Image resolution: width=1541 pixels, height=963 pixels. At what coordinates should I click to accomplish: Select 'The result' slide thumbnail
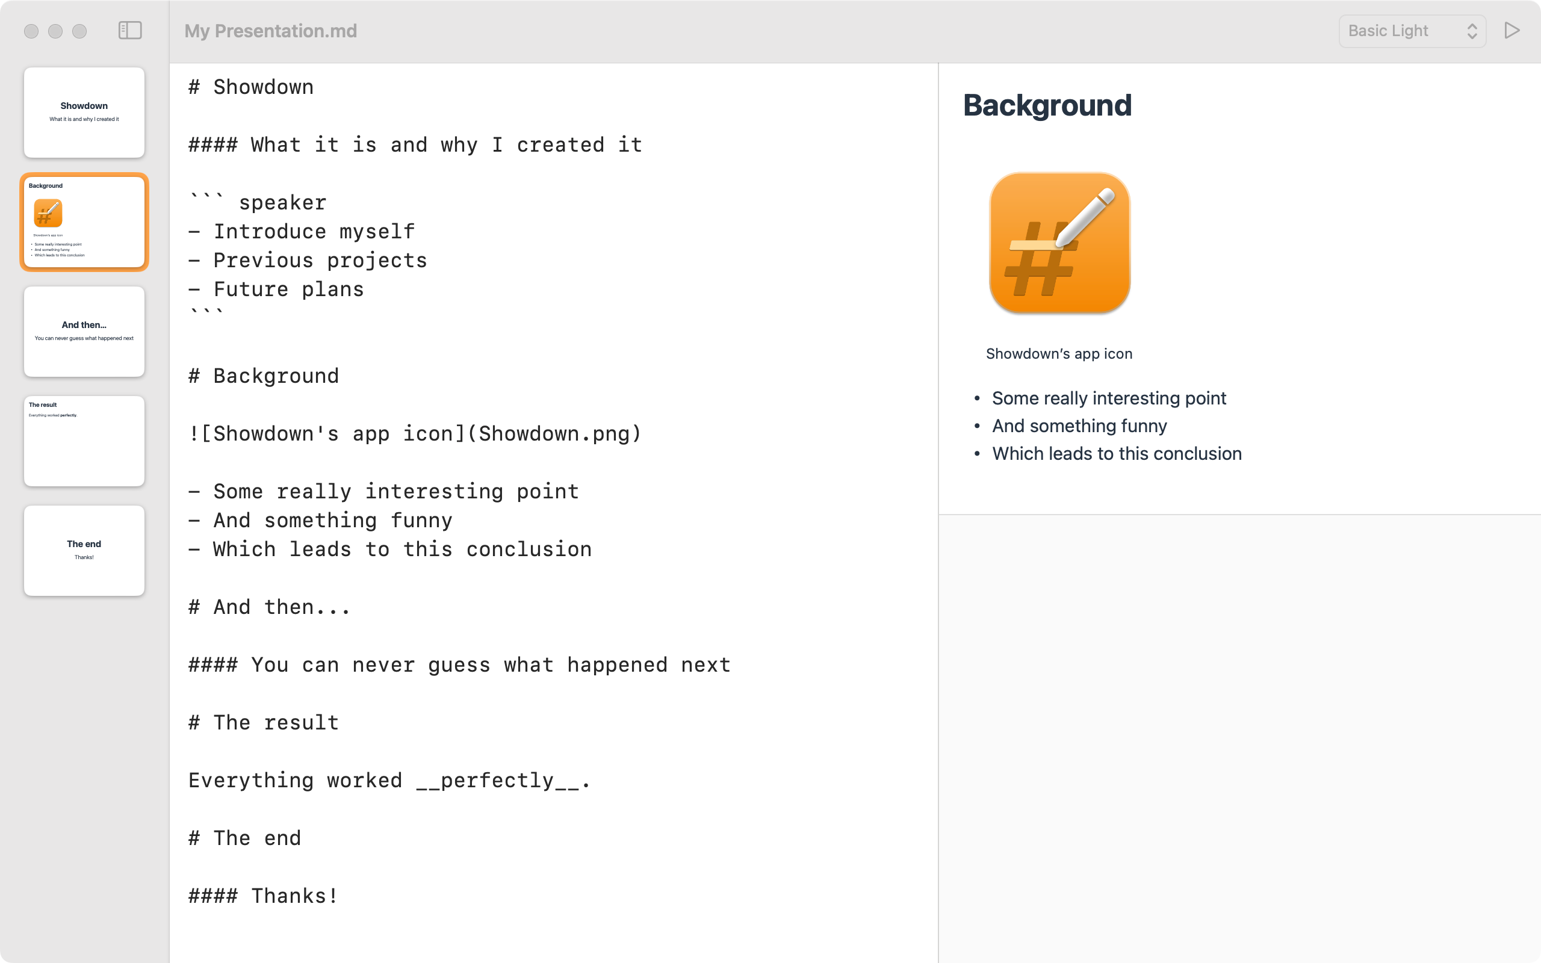click(x=84, y=441)
